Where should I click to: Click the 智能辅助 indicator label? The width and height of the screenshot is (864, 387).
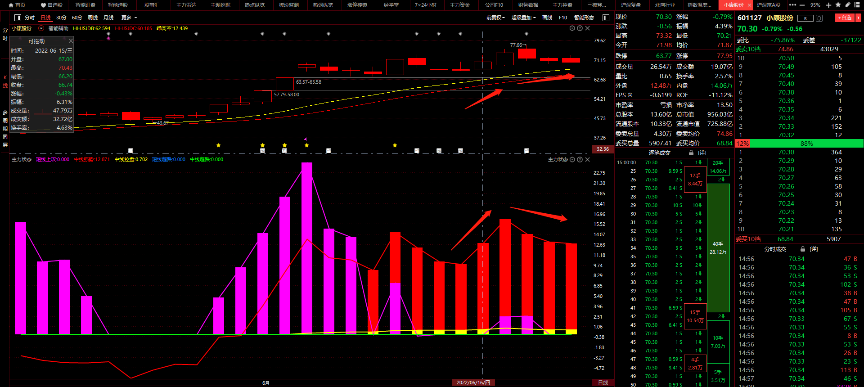[58, 28]
